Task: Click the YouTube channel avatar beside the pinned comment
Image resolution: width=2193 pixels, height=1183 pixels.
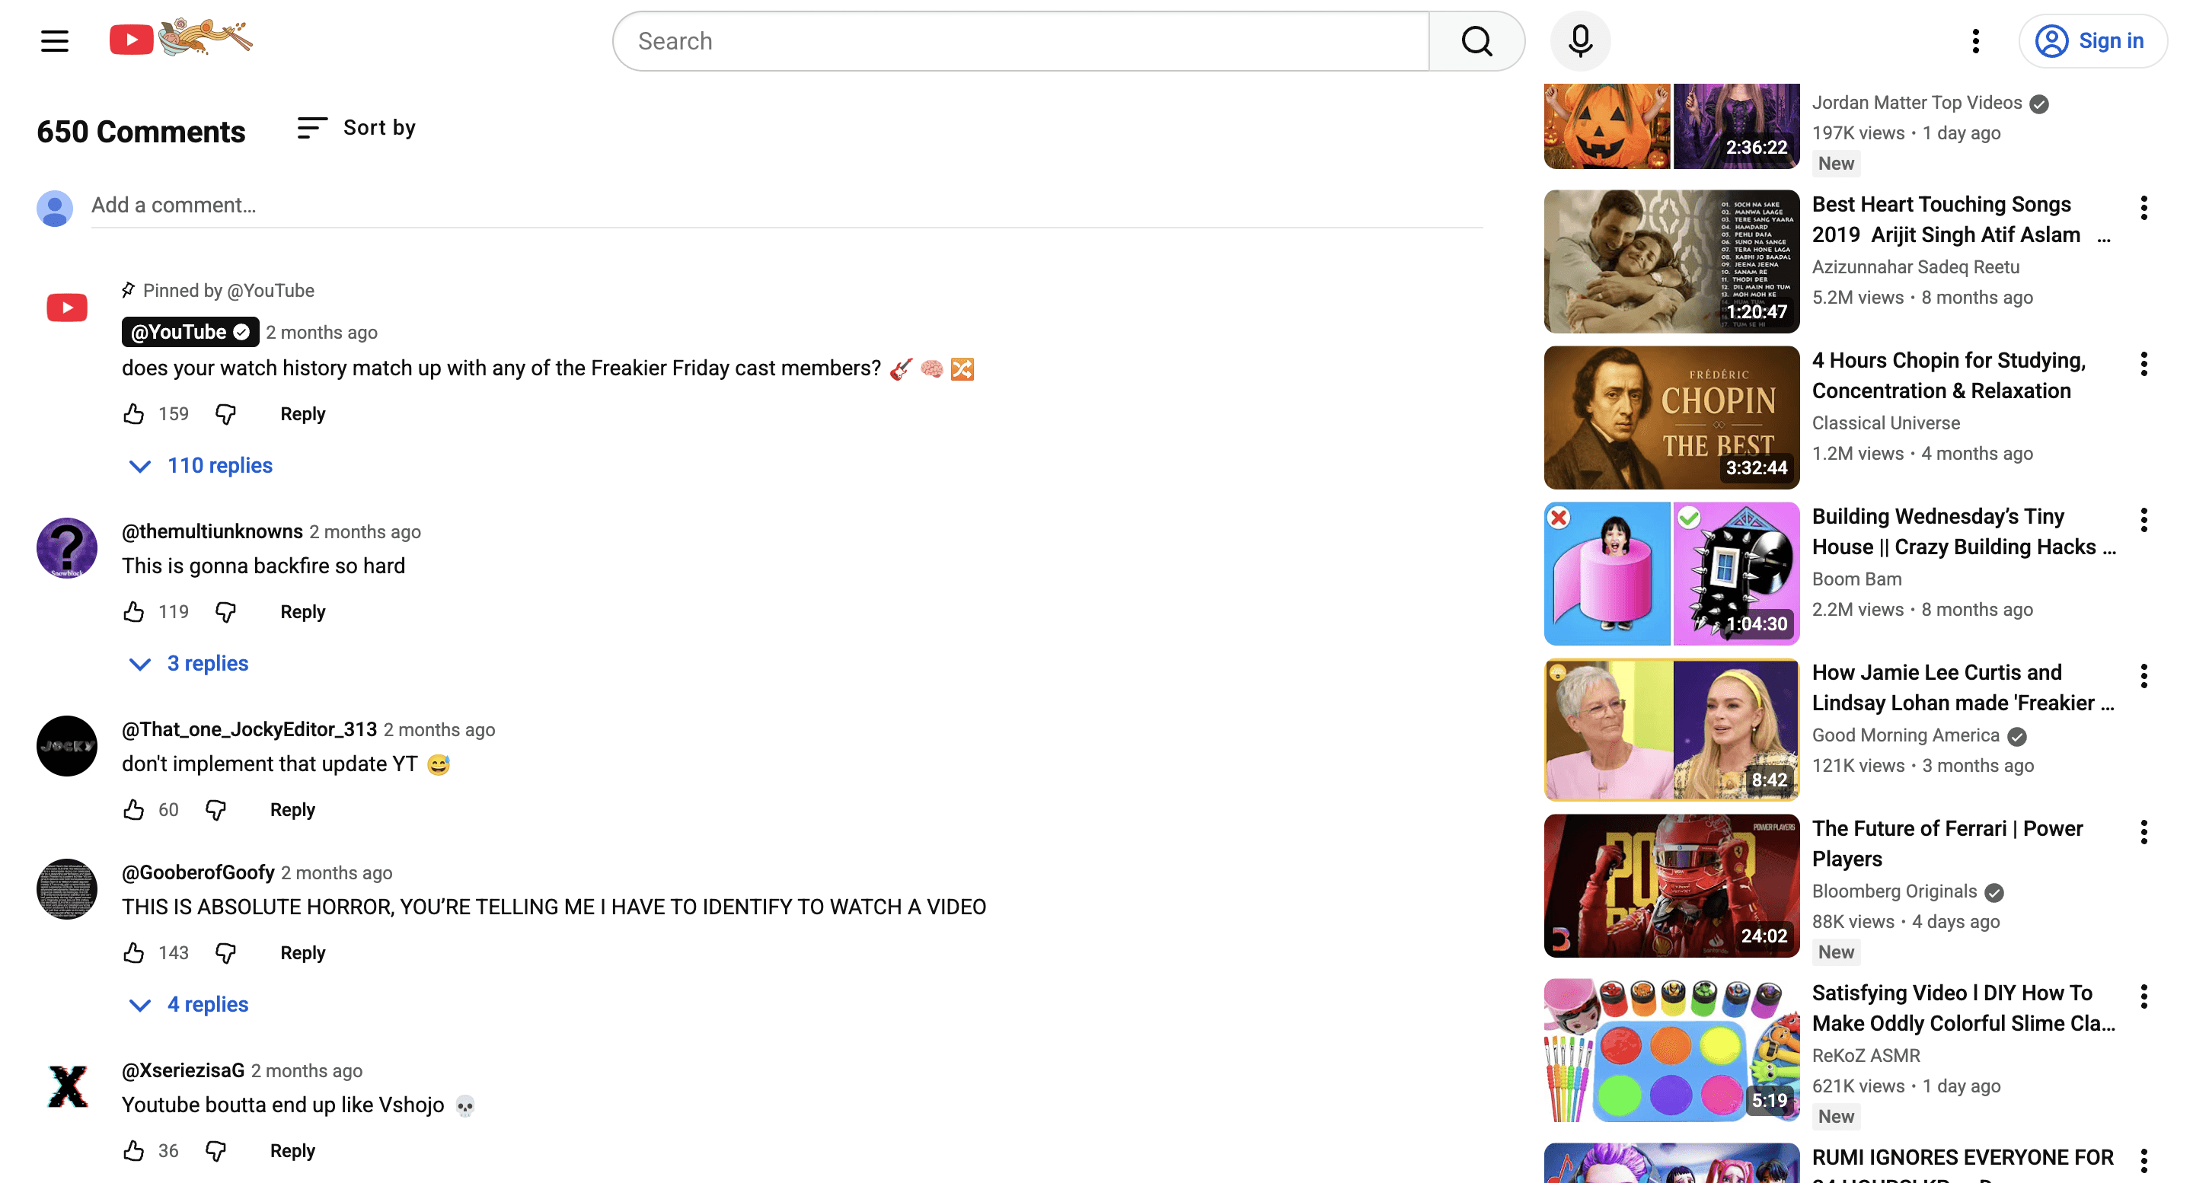Action: click(66, 308)
